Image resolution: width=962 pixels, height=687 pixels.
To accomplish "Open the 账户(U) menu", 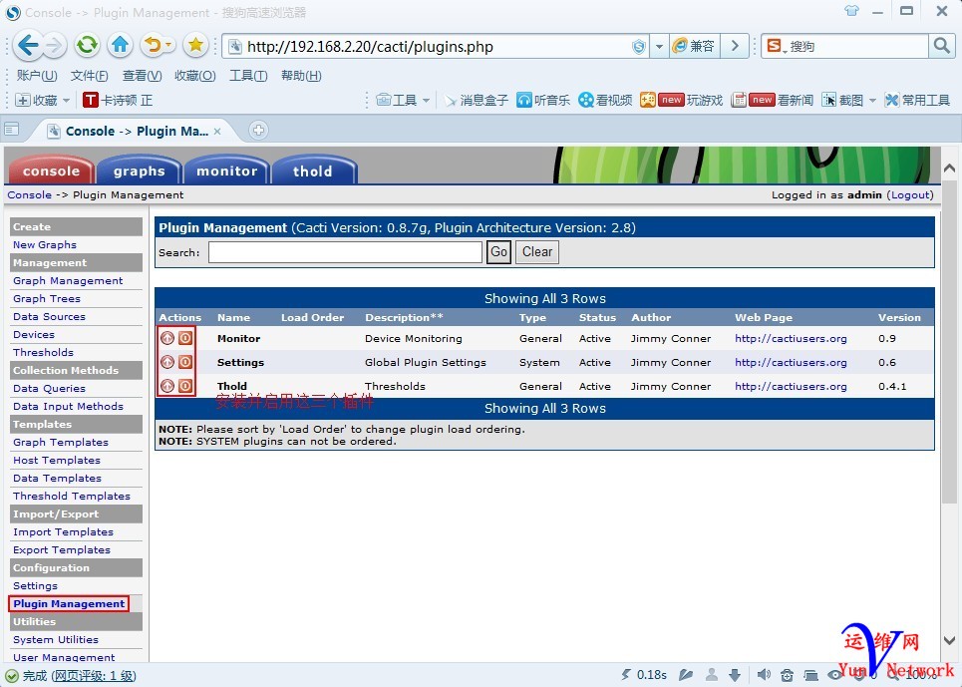I will [37, 76].
